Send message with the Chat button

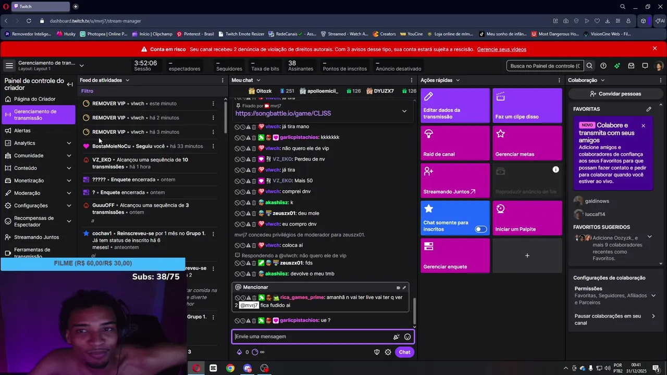[404, 352]
